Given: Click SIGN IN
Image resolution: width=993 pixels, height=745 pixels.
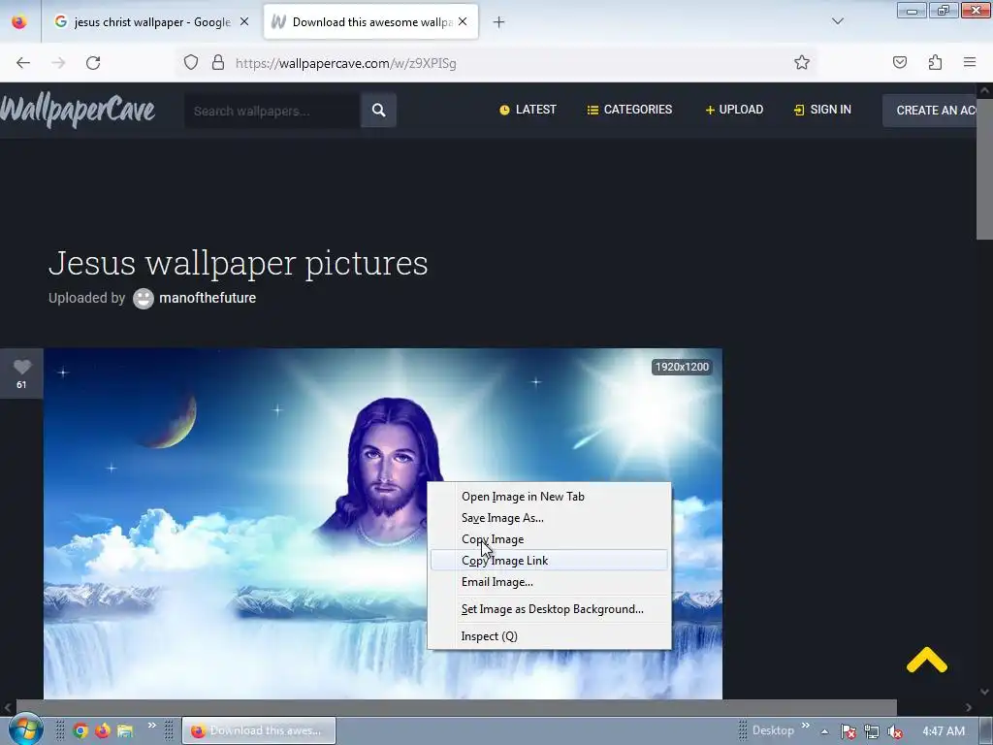Looking at the screenshot, I should pyautogui.click(x=822, y=110).
